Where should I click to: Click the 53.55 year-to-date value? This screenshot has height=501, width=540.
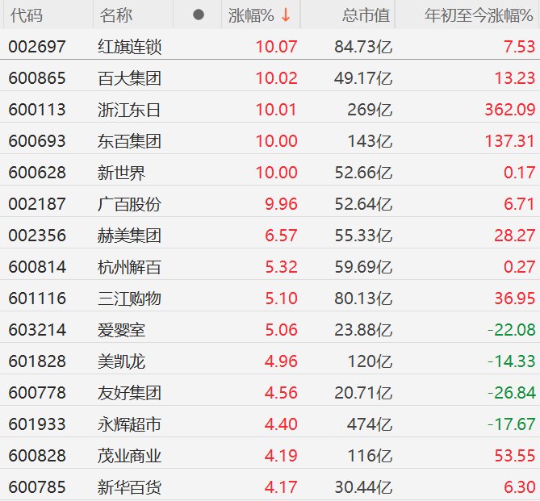[x=515, y=456]
